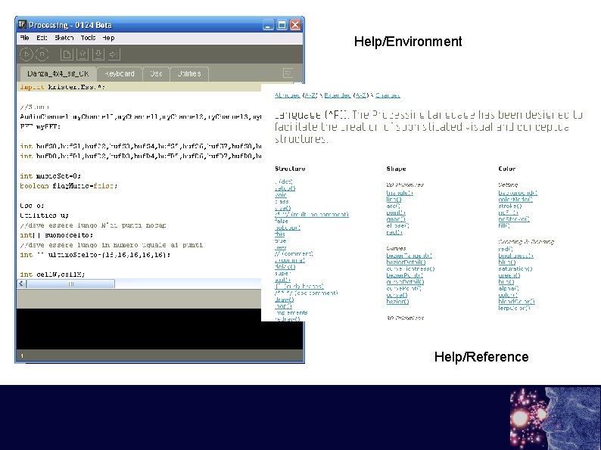Viewport: 601px width, 450px height.
Task: Click the Processing application title icon
Action: (22, 25)
